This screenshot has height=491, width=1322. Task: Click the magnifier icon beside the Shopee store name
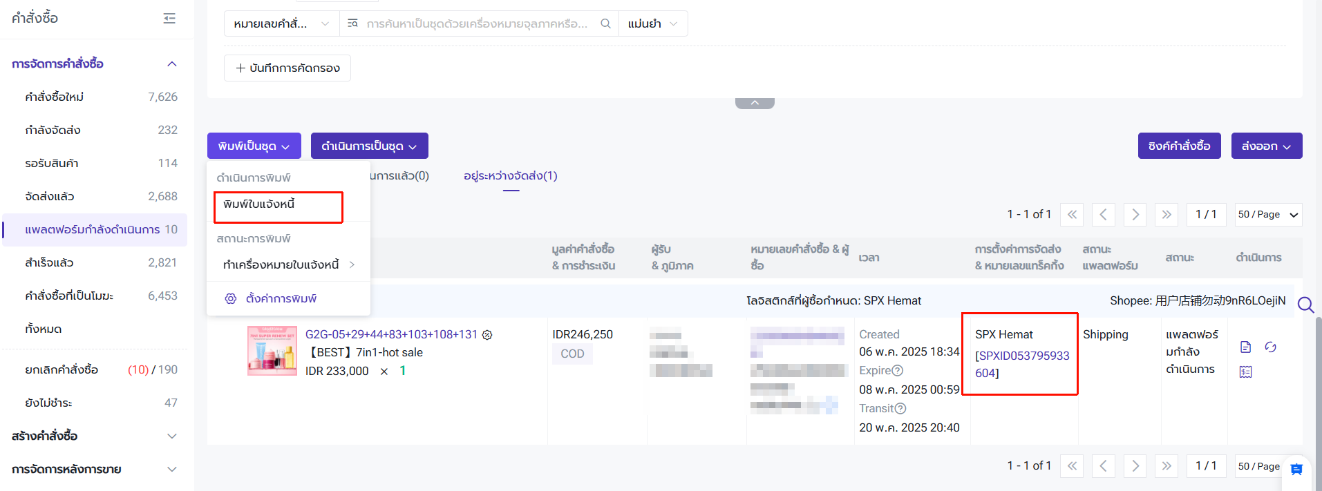[1305, 305]
